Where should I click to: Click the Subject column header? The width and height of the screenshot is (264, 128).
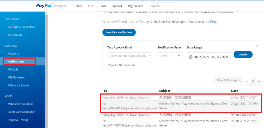(x=165, y=91)
